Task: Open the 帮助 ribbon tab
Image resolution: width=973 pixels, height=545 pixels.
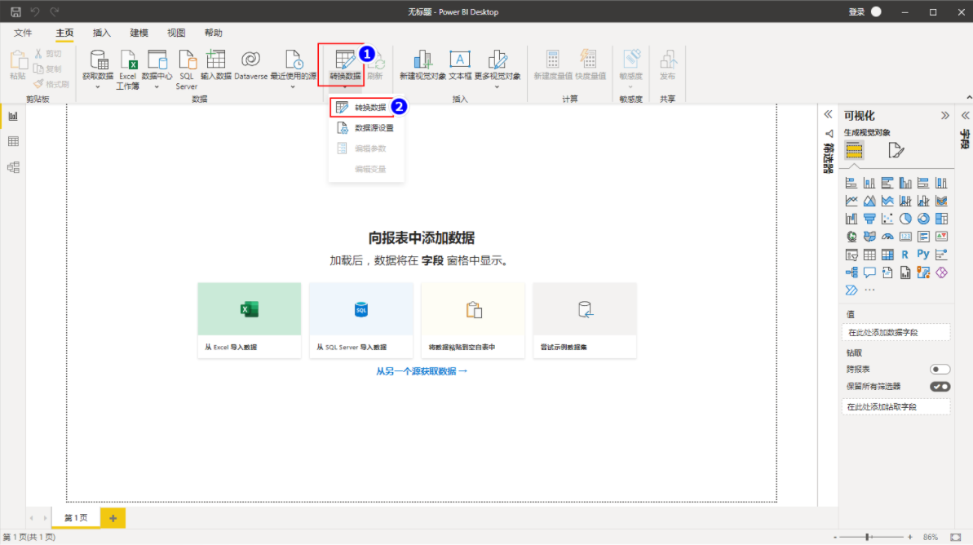Action: point(213,33)
